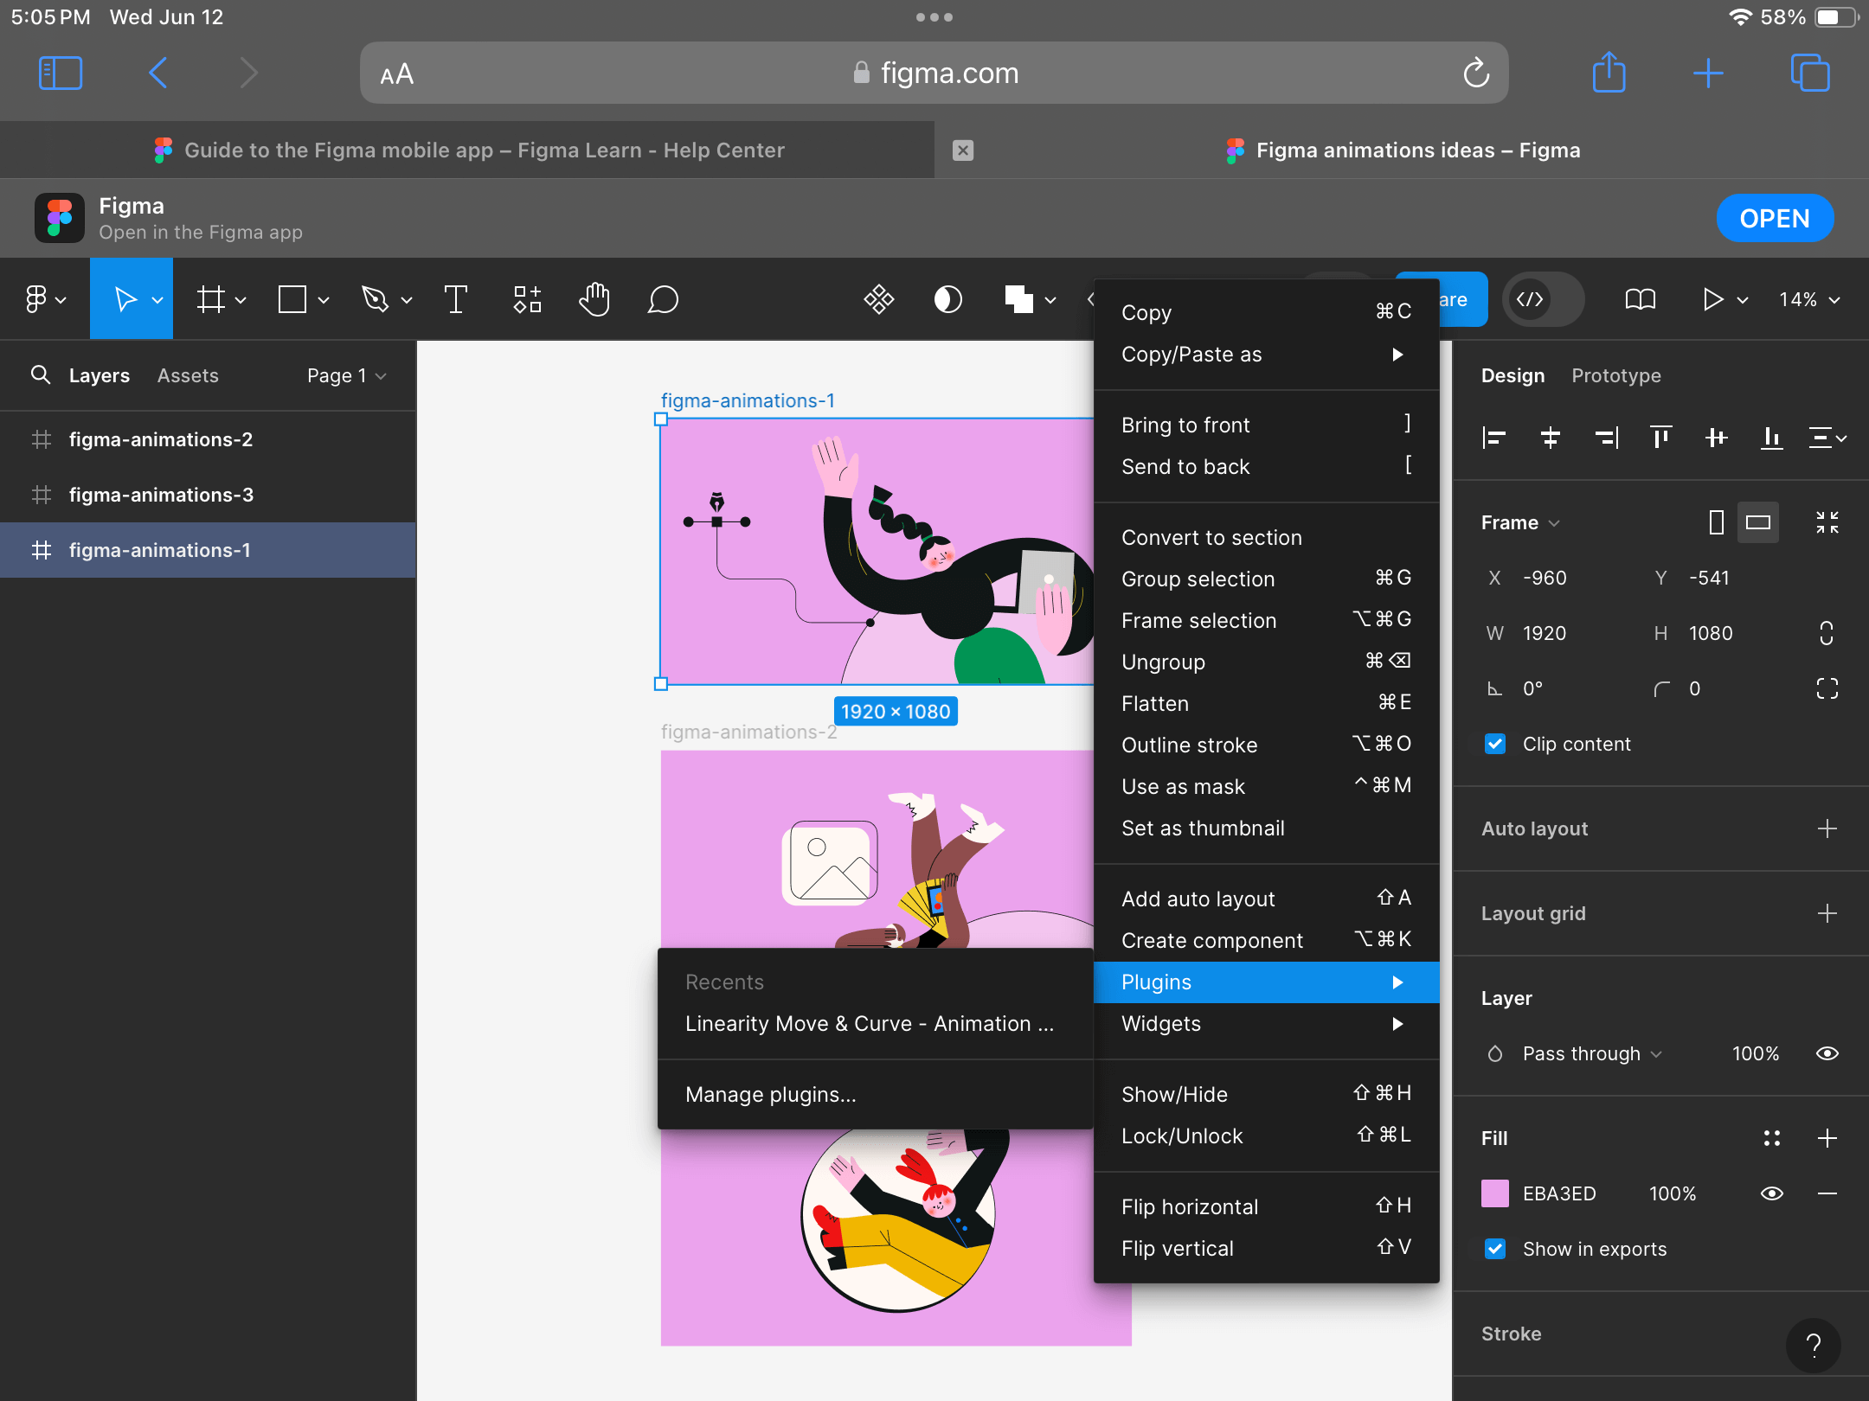Expand the Copy/Paste as submenu
The height and width of the screenshot is (1401, 1869).
pyautogui.click(x=1262, y=353)
